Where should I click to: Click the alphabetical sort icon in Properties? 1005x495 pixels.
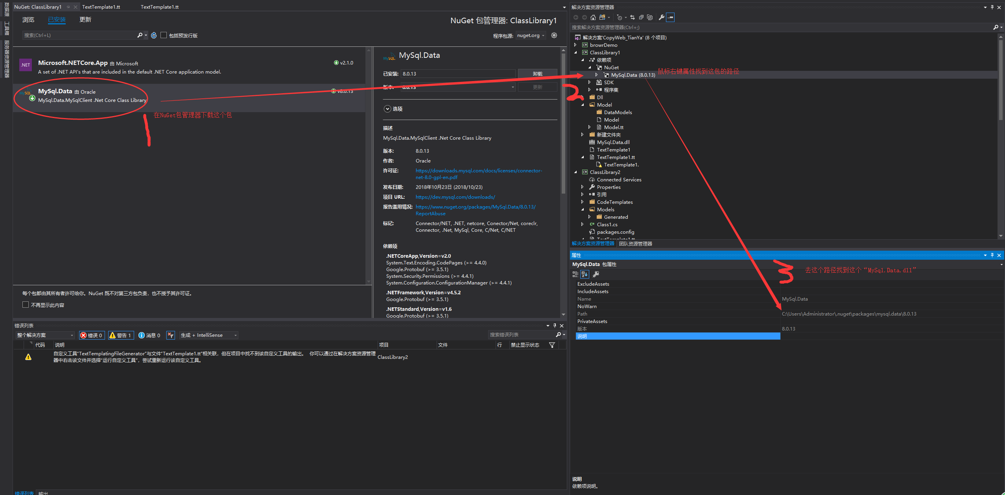coord(585,274)
